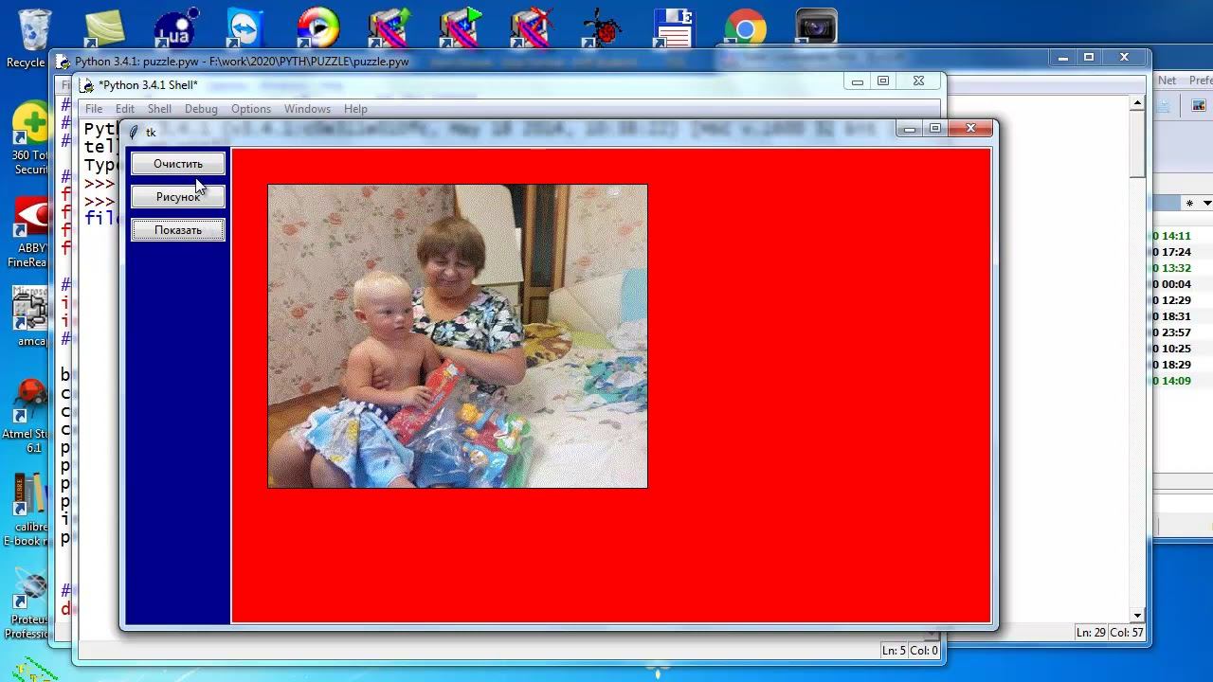Screen dimensions: 1213x682
Task: Select the 17:24 time entry
Action: point(1175,252)
